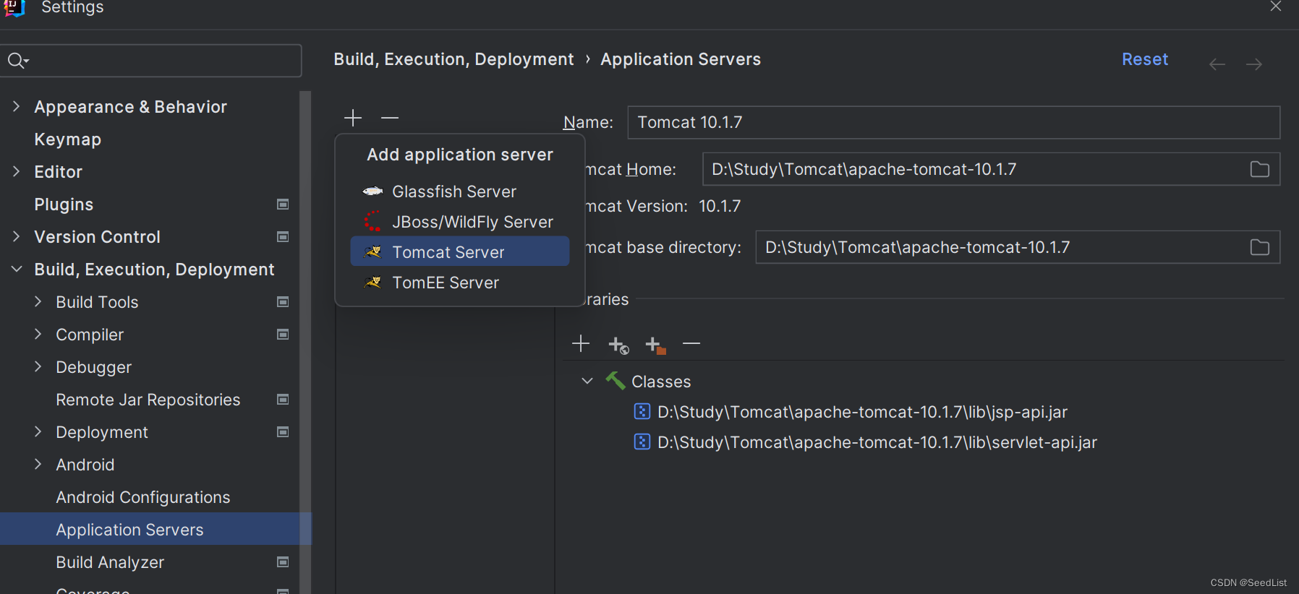This screenshot has width=1299, height=594.
Task: Navigate back with the left arrow
Action: (1217, 64)
